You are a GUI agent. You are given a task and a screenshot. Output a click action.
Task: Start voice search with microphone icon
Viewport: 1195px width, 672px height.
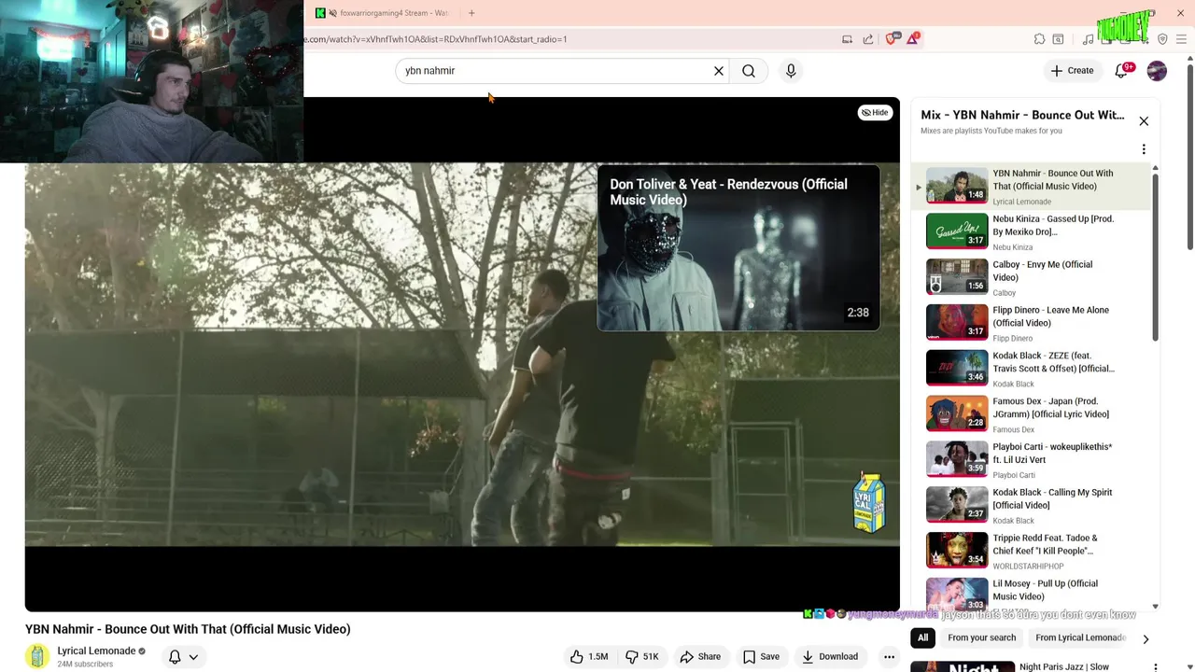pyautogui.click(x=791, y=71)
